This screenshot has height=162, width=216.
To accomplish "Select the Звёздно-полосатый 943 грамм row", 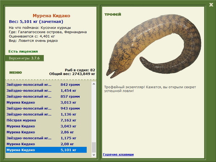I will point(46,108).
